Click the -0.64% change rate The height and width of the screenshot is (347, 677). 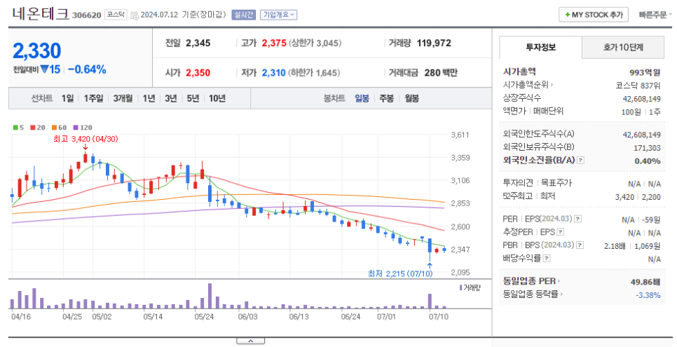point(87,69)
